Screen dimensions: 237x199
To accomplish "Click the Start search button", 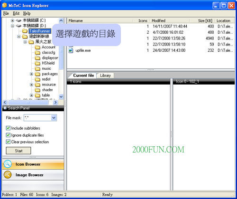I will point(18,151).
